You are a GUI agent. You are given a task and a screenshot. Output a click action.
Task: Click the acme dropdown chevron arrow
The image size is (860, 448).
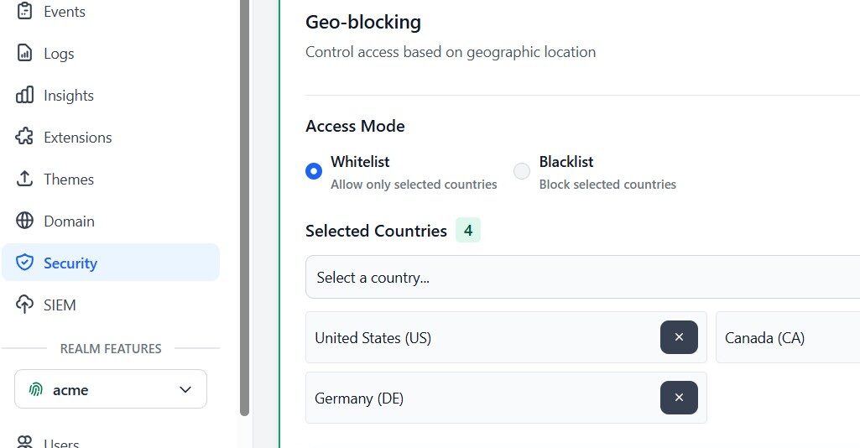click(x=185, y=389)
